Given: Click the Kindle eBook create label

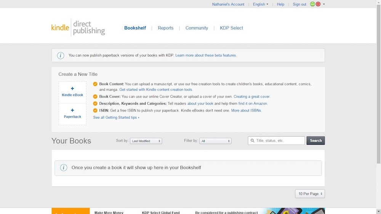Looking at the screenshot, I should 72,95.
